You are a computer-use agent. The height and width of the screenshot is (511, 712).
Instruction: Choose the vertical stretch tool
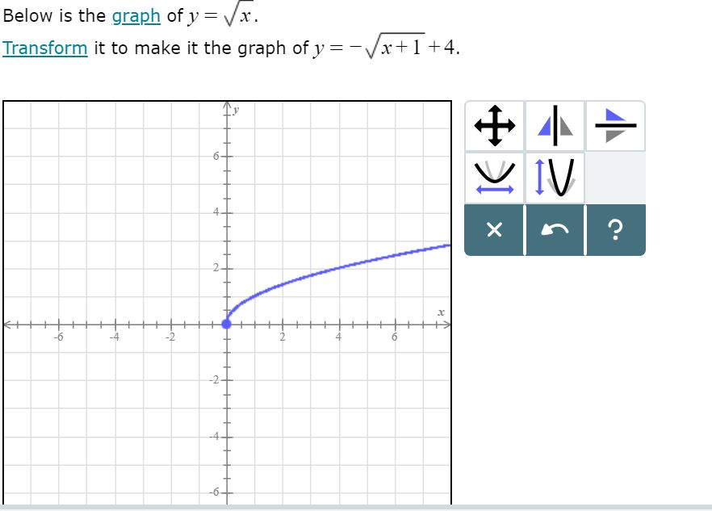[x=554, y=178]
